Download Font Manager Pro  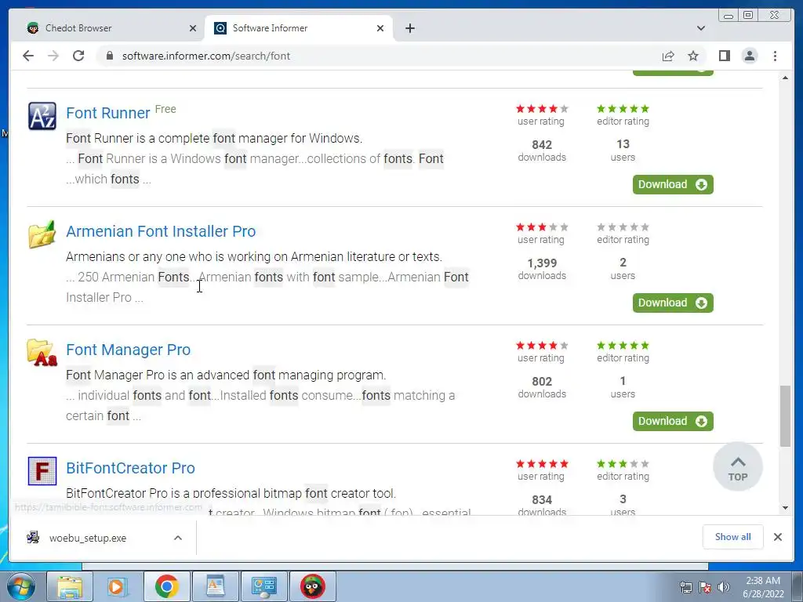pyautogui.click(x=672, y=421)
